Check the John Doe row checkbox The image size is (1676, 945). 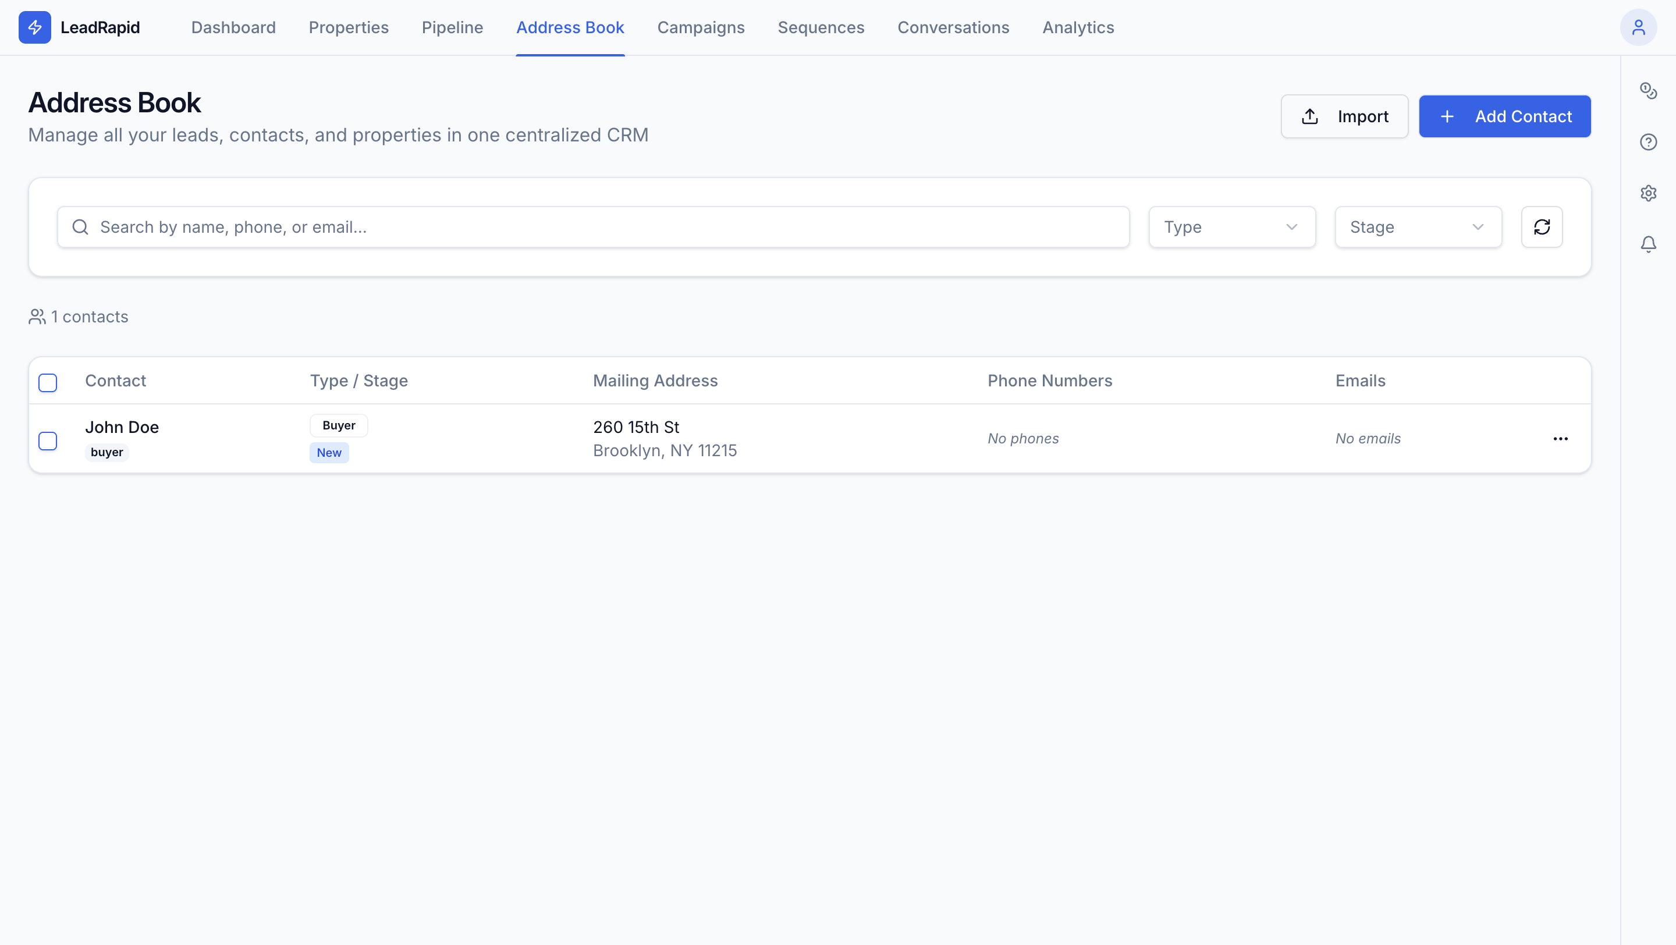(48, 441)
